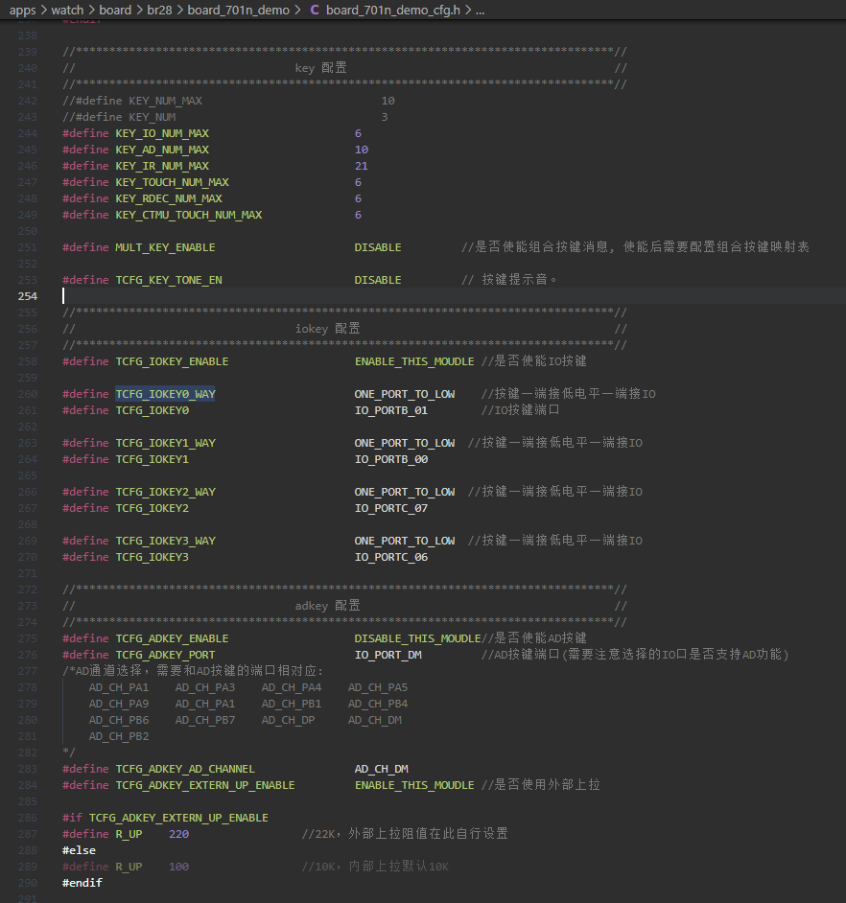Click IO_PORTB_01 value for TCFG_IOKEY0
The image size is (846, 903).
[x=390, y=410]
